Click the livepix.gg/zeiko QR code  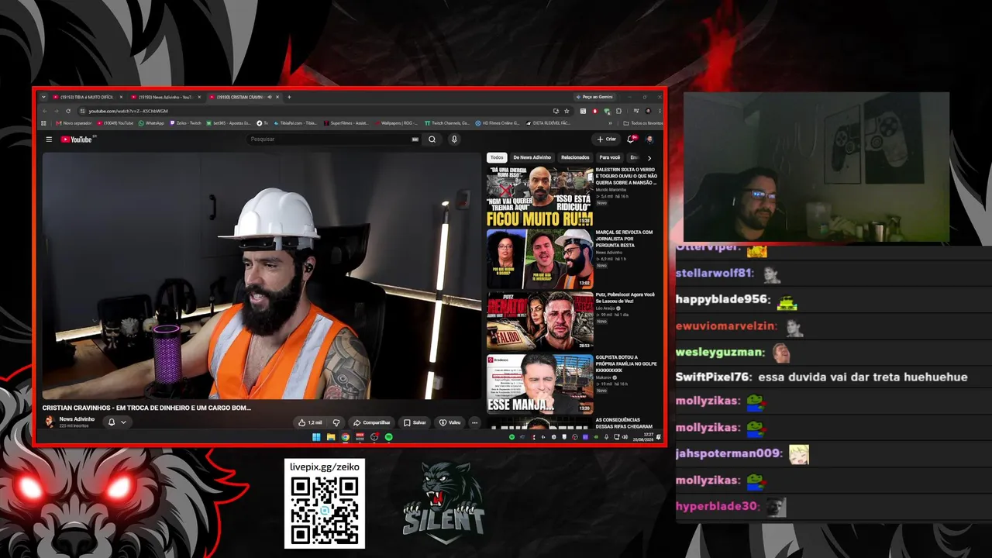[x=325, y=511]
